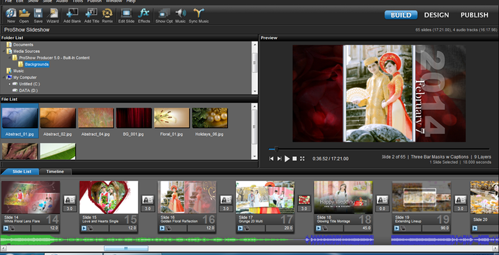This screenshot has height=255, width=499.
Task: Open the slideshow Wizard
Action: (53, 15)
